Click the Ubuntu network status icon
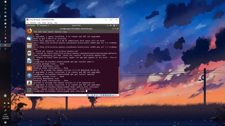The width and height of the screenshot is (225, 126). pos(108,26)
